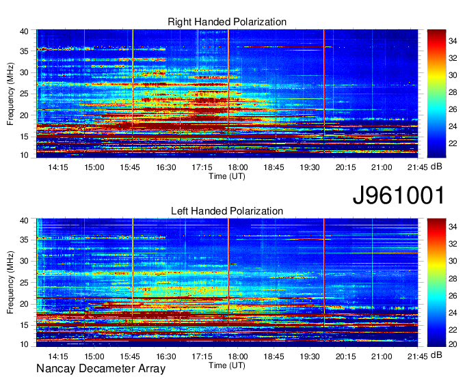
Task: Click the 18:45 time tick of Right Handed plot
Action: click(x=274, y=167)
